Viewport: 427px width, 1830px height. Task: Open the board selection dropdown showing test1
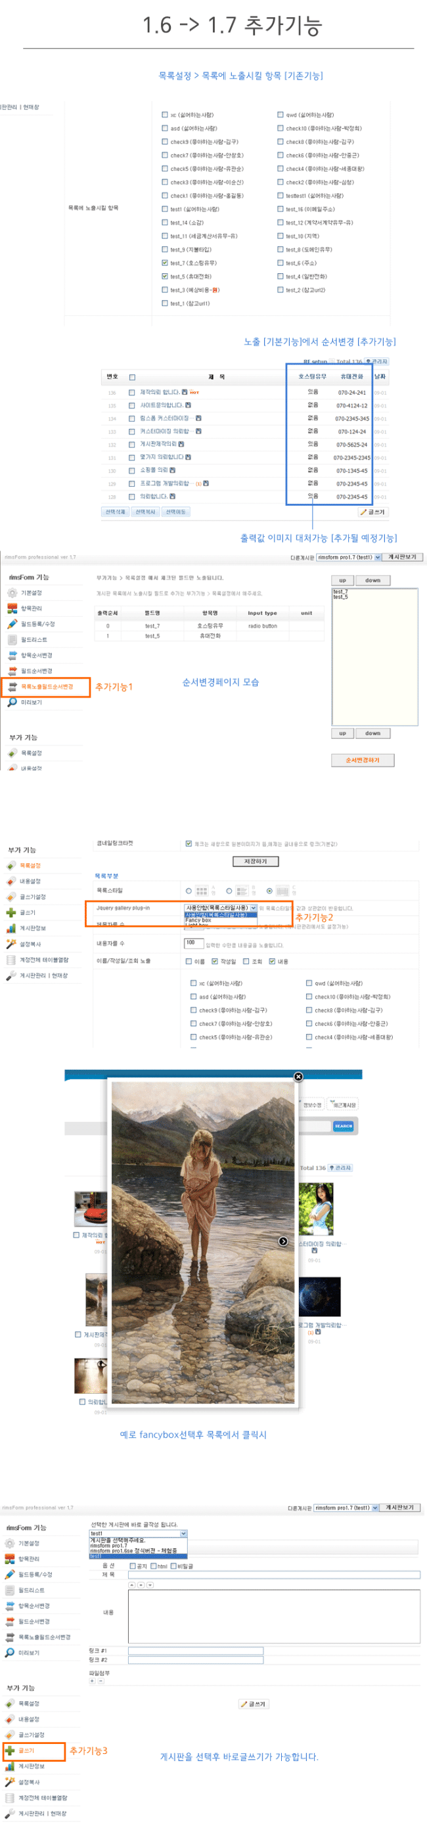139,1534
